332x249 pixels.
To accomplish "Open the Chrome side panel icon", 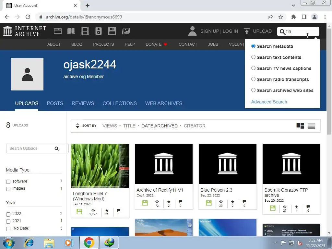I will [304, 17].
